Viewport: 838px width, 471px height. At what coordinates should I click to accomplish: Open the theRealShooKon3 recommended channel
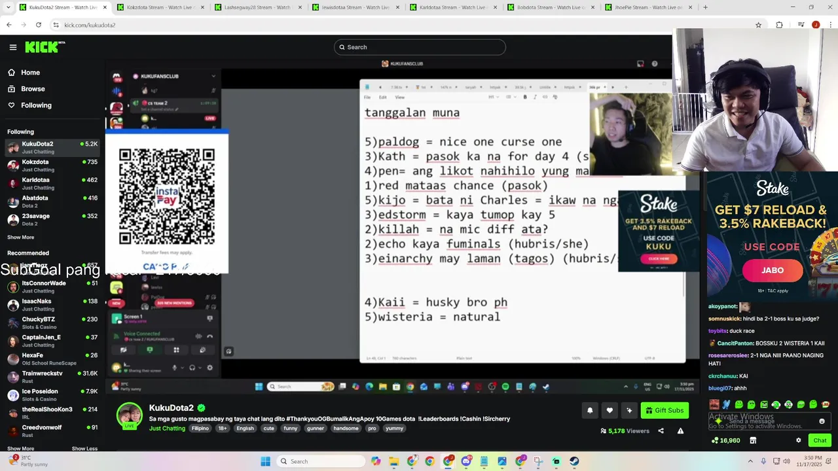[52, 413]
